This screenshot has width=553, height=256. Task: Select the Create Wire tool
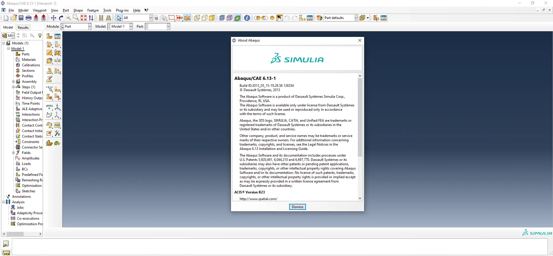point(49,52)
